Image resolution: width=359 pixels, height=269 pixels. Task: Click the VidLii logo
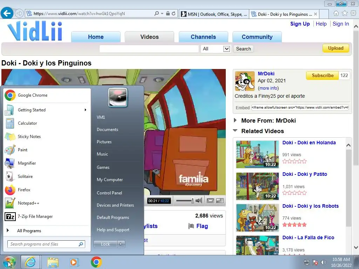(35, 31)
